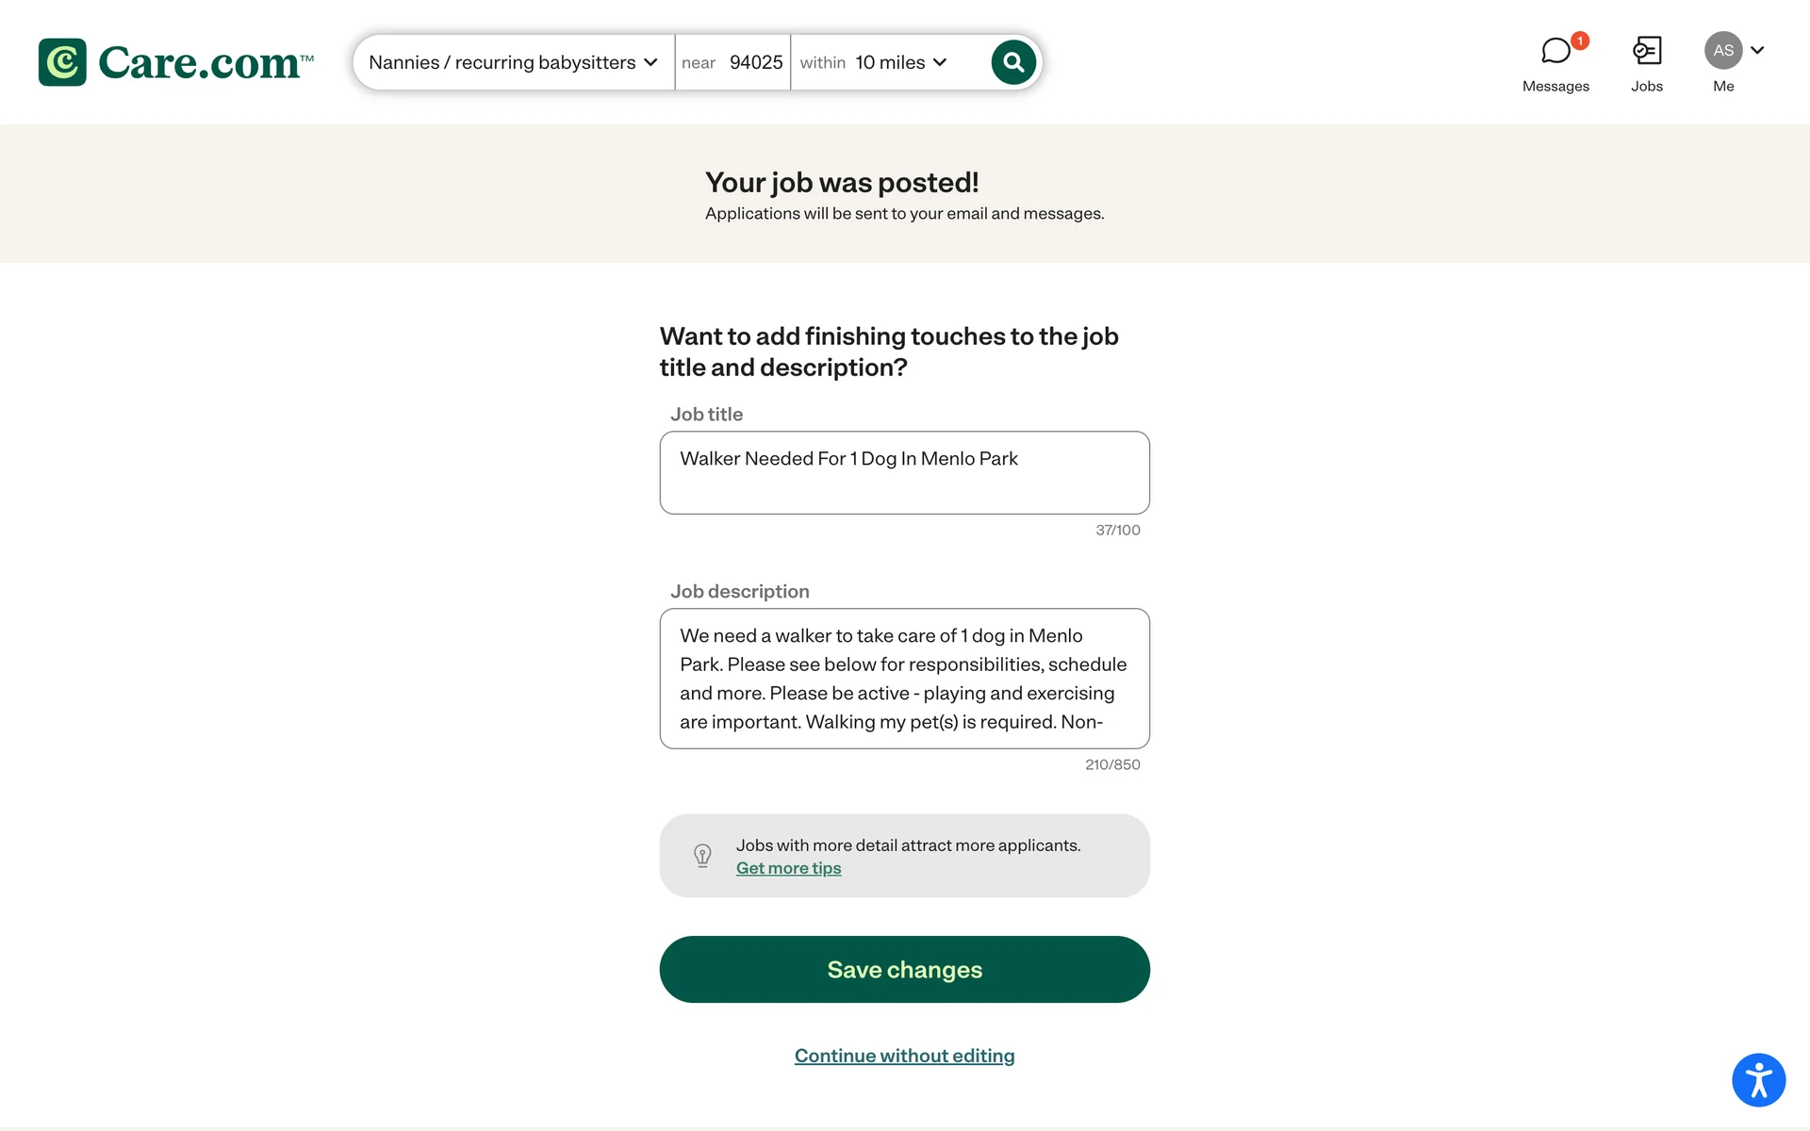Open the within 10 miles dropdown
The width and height of the screenshot is (1810, 1131).
click(874, 62)
